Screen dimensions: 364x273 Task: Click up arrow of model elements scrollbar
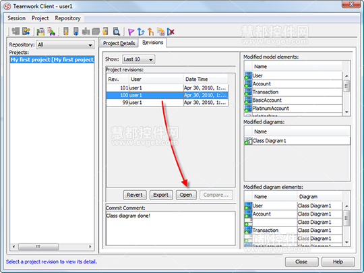(x=346, y=76)
